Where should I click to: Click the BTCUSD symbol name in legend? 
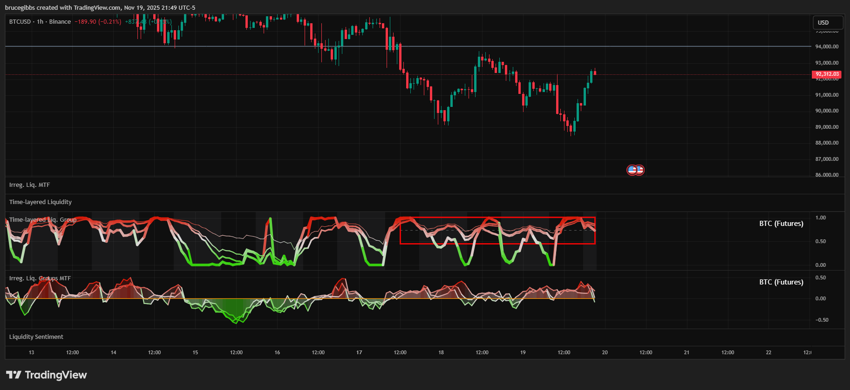tap(20, 22)
